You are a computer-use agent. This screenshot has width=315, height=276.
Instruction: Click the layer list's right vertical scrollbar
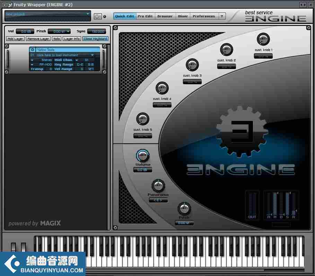pos(104,59)
